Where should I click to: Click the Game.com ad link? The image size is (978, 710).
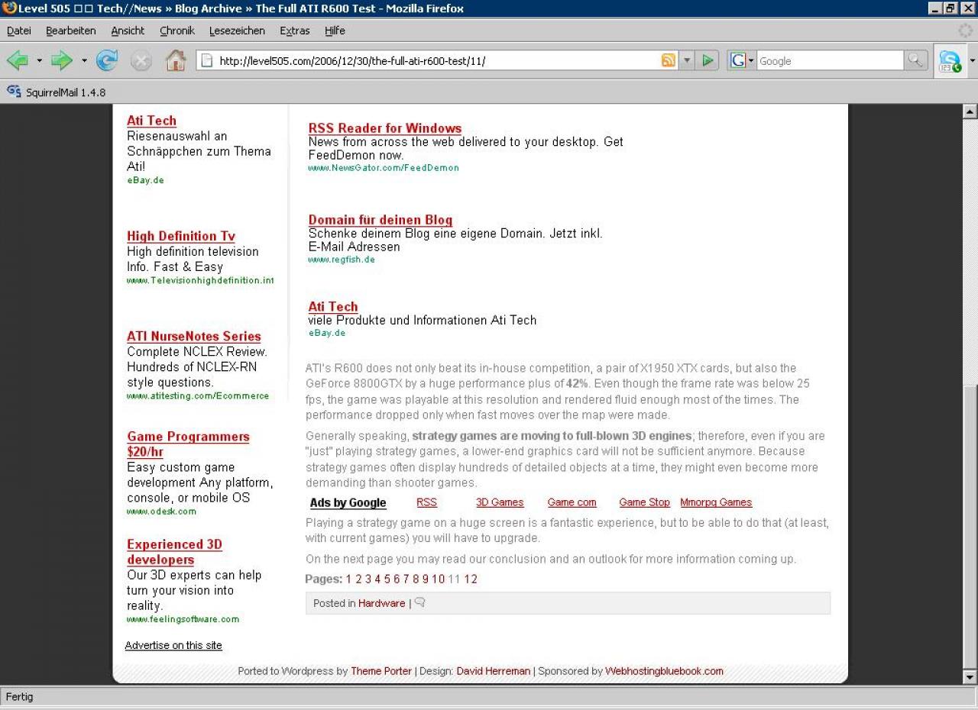572,502
